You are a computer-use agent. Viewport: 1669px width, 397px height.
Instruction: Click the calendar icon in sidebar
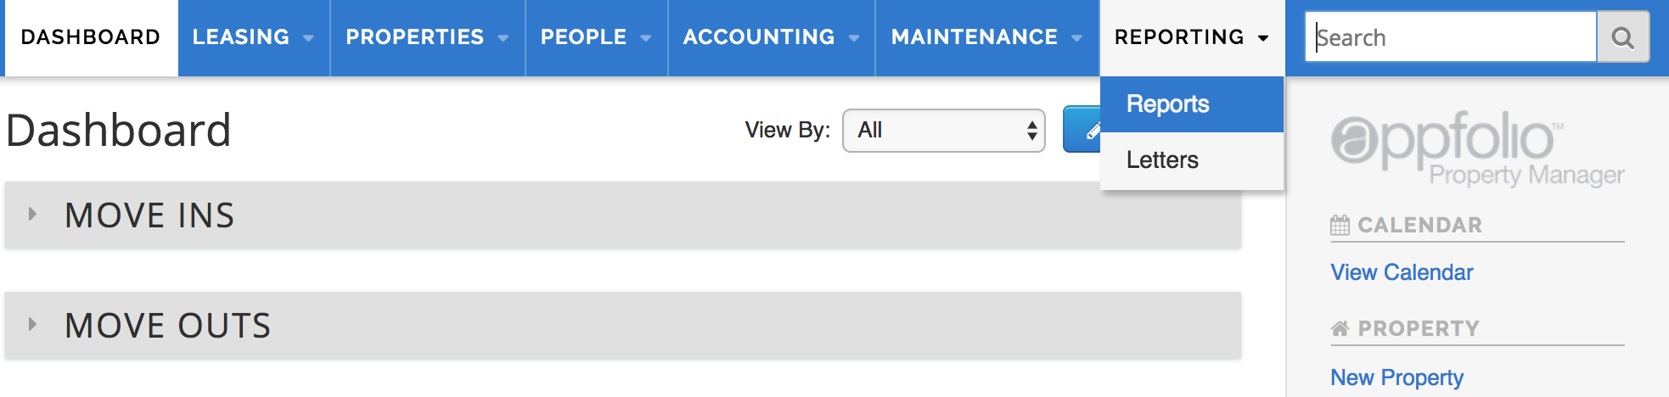pos(1340,225)
